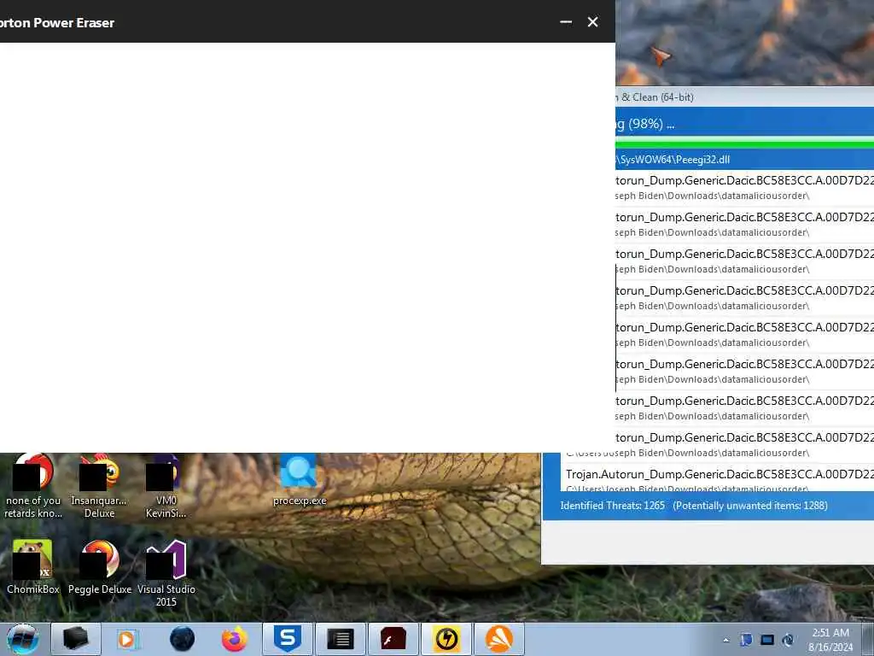Click the dark globe taskbar icon
This screenshot has height=656, width=874.
click(182, 639)
